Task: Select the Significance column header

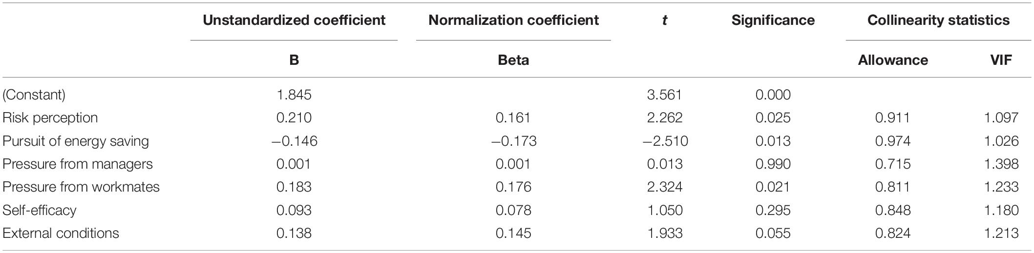Action: (773, 20)
